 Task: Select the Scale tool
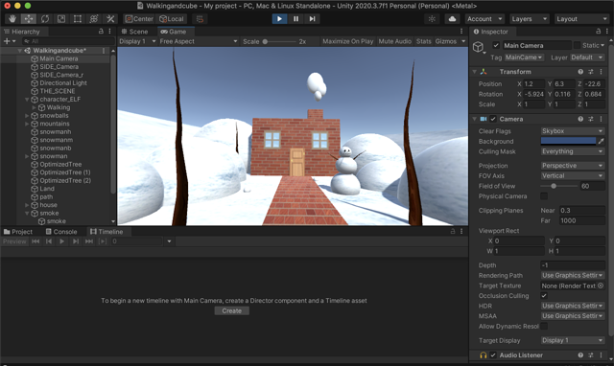click(61, 19)
